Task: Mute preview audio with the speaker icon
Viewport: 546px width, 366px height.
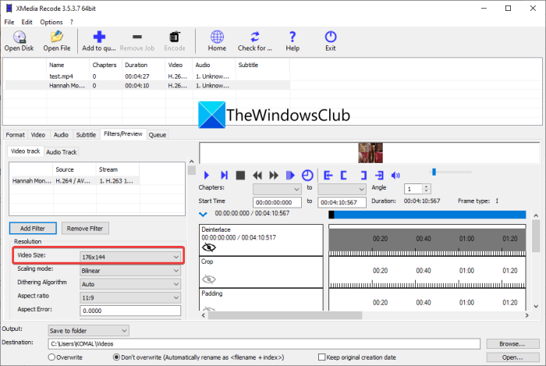Action: tap(395, 176)
